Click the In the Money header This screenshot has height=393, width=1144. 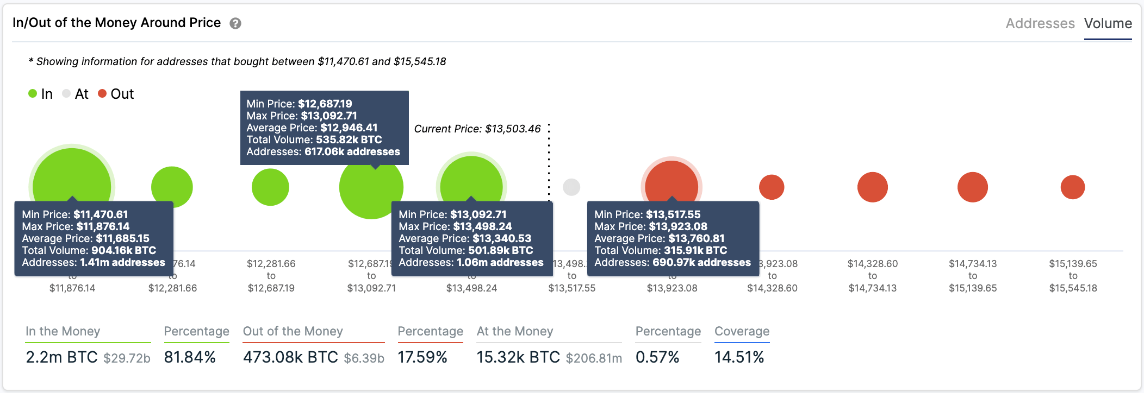pyautogui.click(x=63, y=331)
